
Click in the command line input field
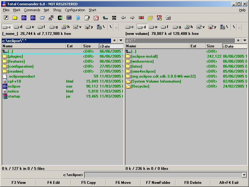(163, 175)
